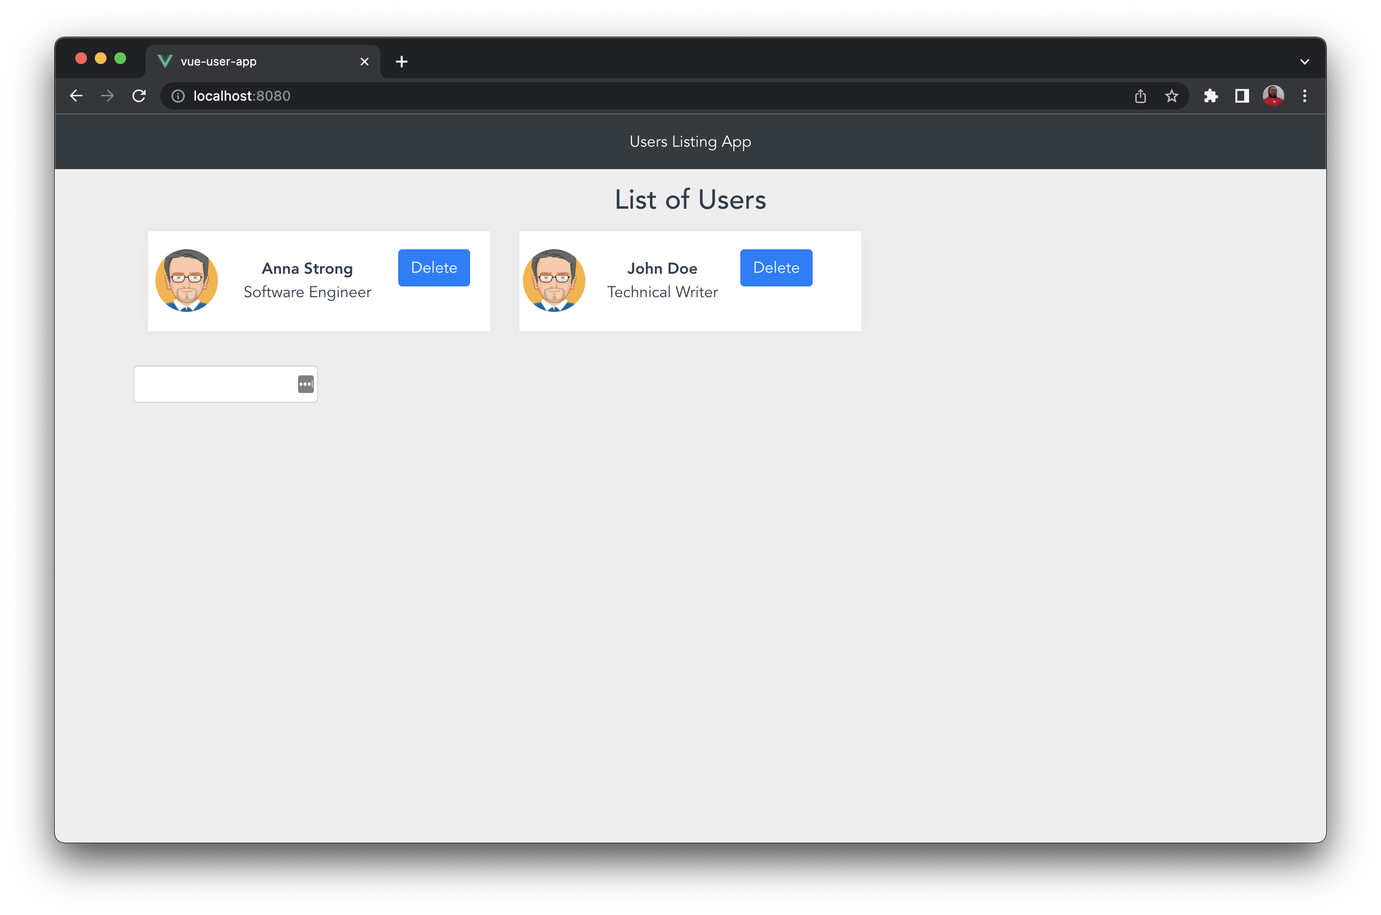The image size is (1381, 915).
Task: Click the password manager icon in input
Action: [306, 384]
